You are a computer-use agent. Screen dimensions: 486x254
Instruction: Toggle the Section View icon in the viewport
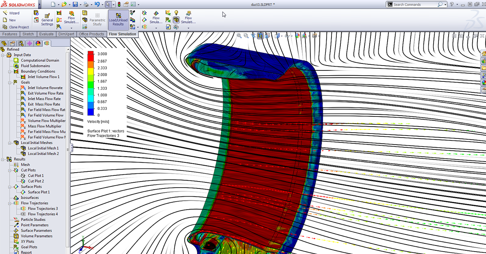pyautogui.click(x=260, y=36)
